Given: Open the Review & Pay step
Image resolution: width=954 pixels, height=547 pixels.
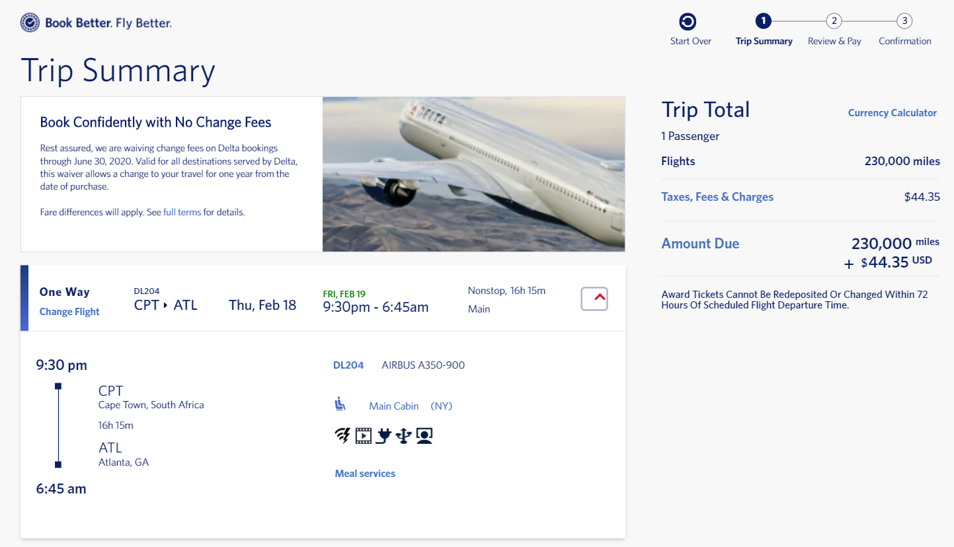Looking at the screenshot, I should pos(834,20).
